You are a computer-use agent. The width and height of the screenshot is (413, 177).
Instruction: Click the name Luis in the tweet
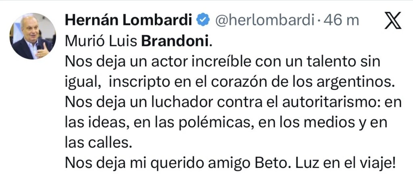point(123,42)
